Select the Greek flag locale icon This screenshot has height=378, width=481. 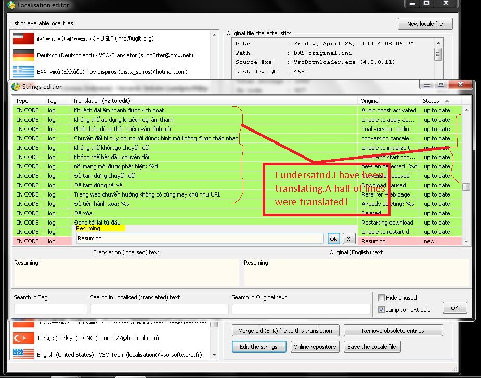point(23,72)
